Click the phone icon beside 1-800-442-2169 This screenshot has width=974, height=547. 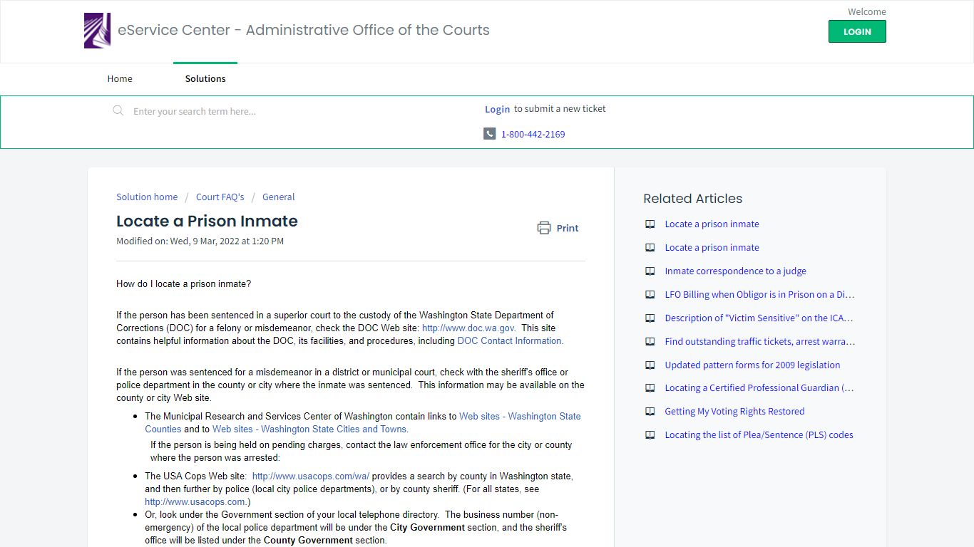(x=489, y=134)
